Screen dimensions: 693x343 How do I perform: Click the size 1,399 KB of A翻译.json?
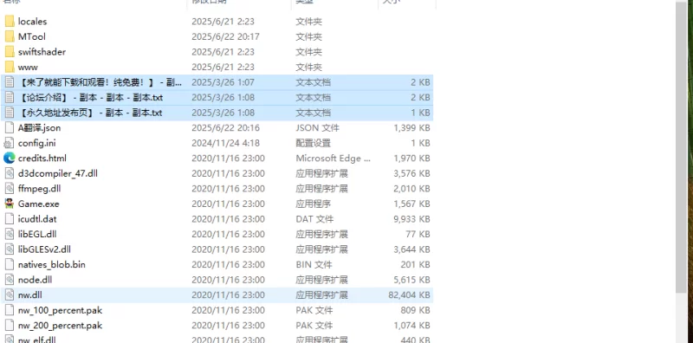click(411, 127)
